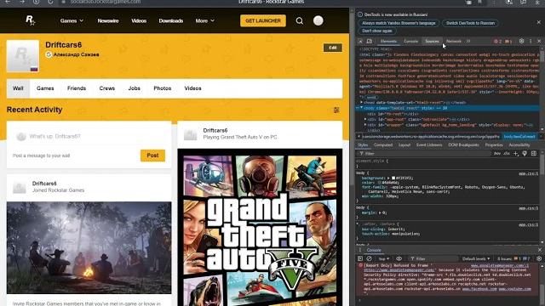Click www.youtube.com link in console error
The width and height of the screenshot is (545, 306).
514,289
